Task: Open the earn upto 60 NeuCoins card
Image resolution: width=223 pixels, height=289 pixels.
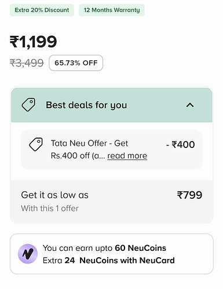Action: click(112, 254)
